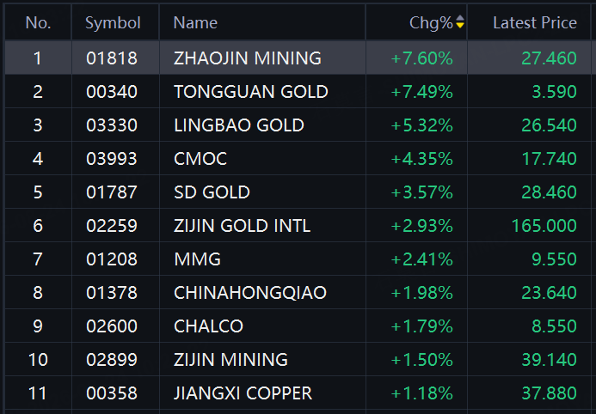Screen dimensions: 596x414
Task: Click the Symbol column header
Action: tap(113, 23)
